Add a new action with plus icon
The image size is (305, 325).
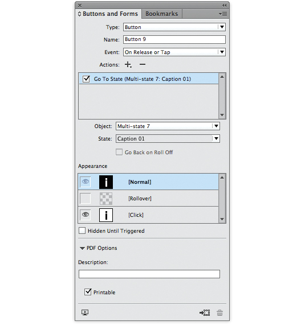tap(128, 65)
